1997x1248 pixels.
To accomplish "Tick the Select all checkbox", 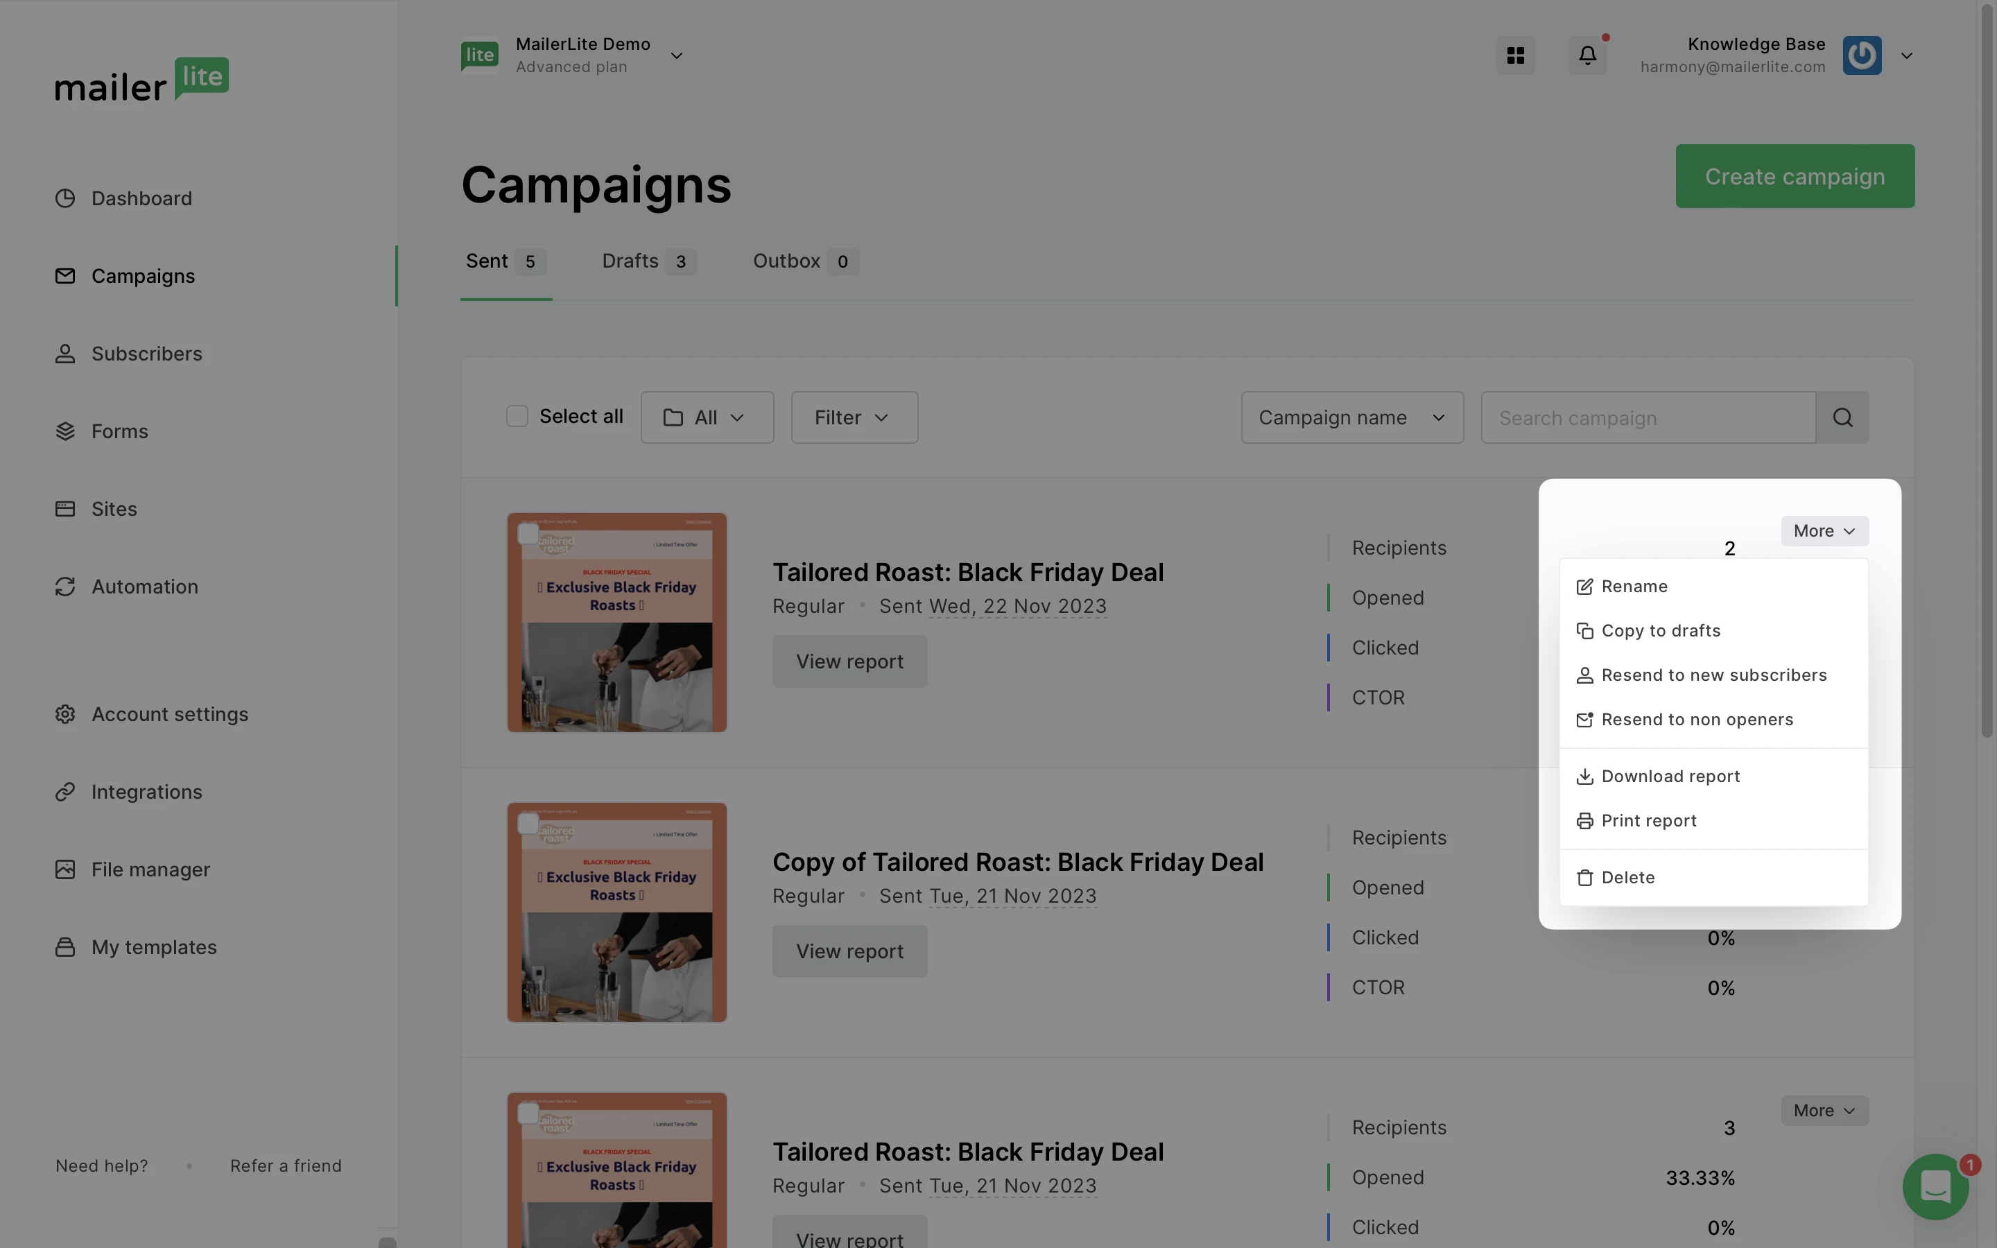I will 517,416.
